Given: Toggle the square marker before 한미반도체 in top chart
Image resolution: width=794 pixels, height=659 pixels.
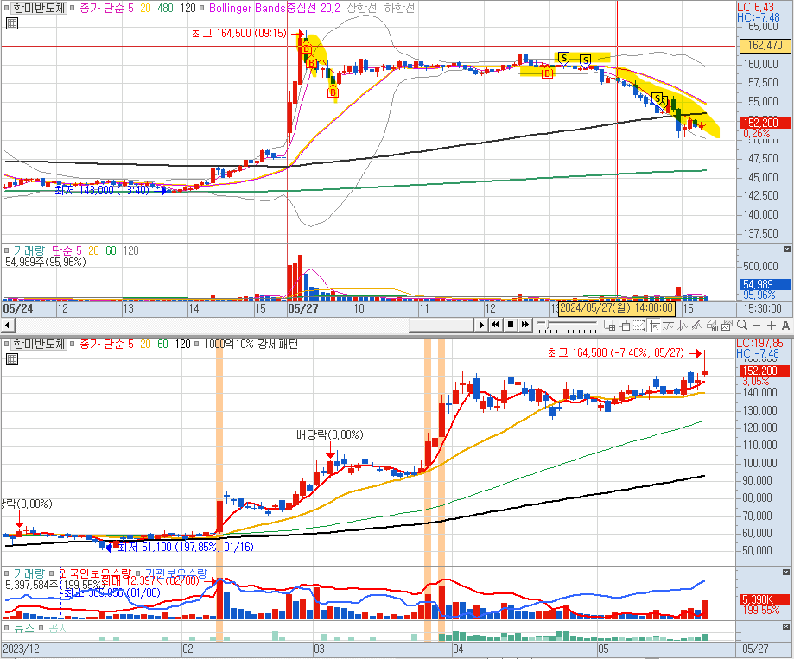Looking at the screenshot, I should [x=6, y=8].
